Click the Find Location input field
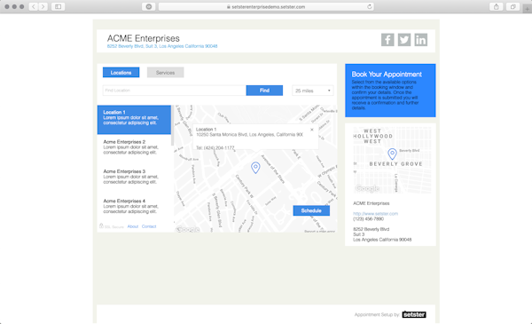This screenshot has width=532, height=324. (x=175, y=91)
